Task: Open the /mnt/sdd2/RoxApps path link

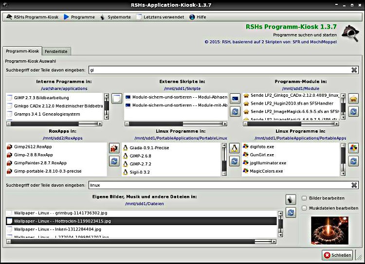Action: tap(63, 138)
